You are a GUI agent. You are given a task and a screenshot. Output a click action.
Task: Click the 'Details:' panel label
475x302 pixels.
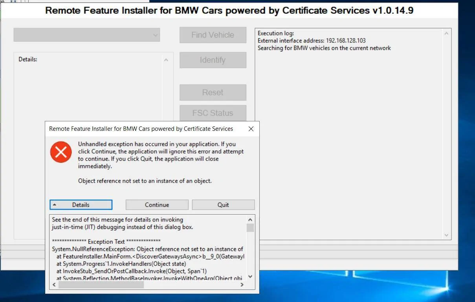(28, 59)
